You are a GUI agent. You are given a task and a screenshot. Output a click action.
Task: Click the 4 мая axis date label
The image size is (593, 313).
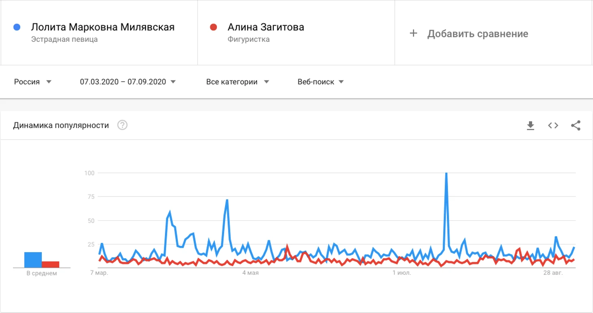click(x=250, y=273)
